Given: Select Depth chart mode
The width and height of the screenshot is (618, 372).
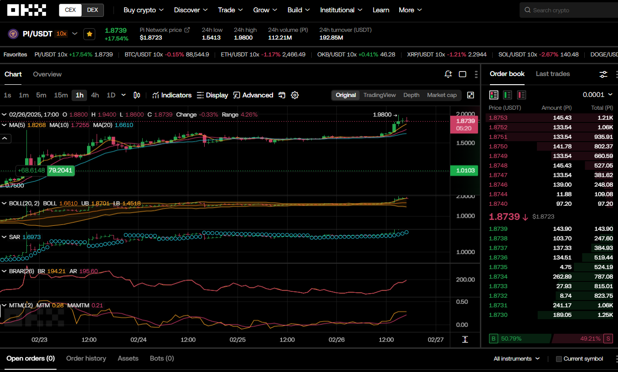Looking at the screenshot, I should pos(411,95).
